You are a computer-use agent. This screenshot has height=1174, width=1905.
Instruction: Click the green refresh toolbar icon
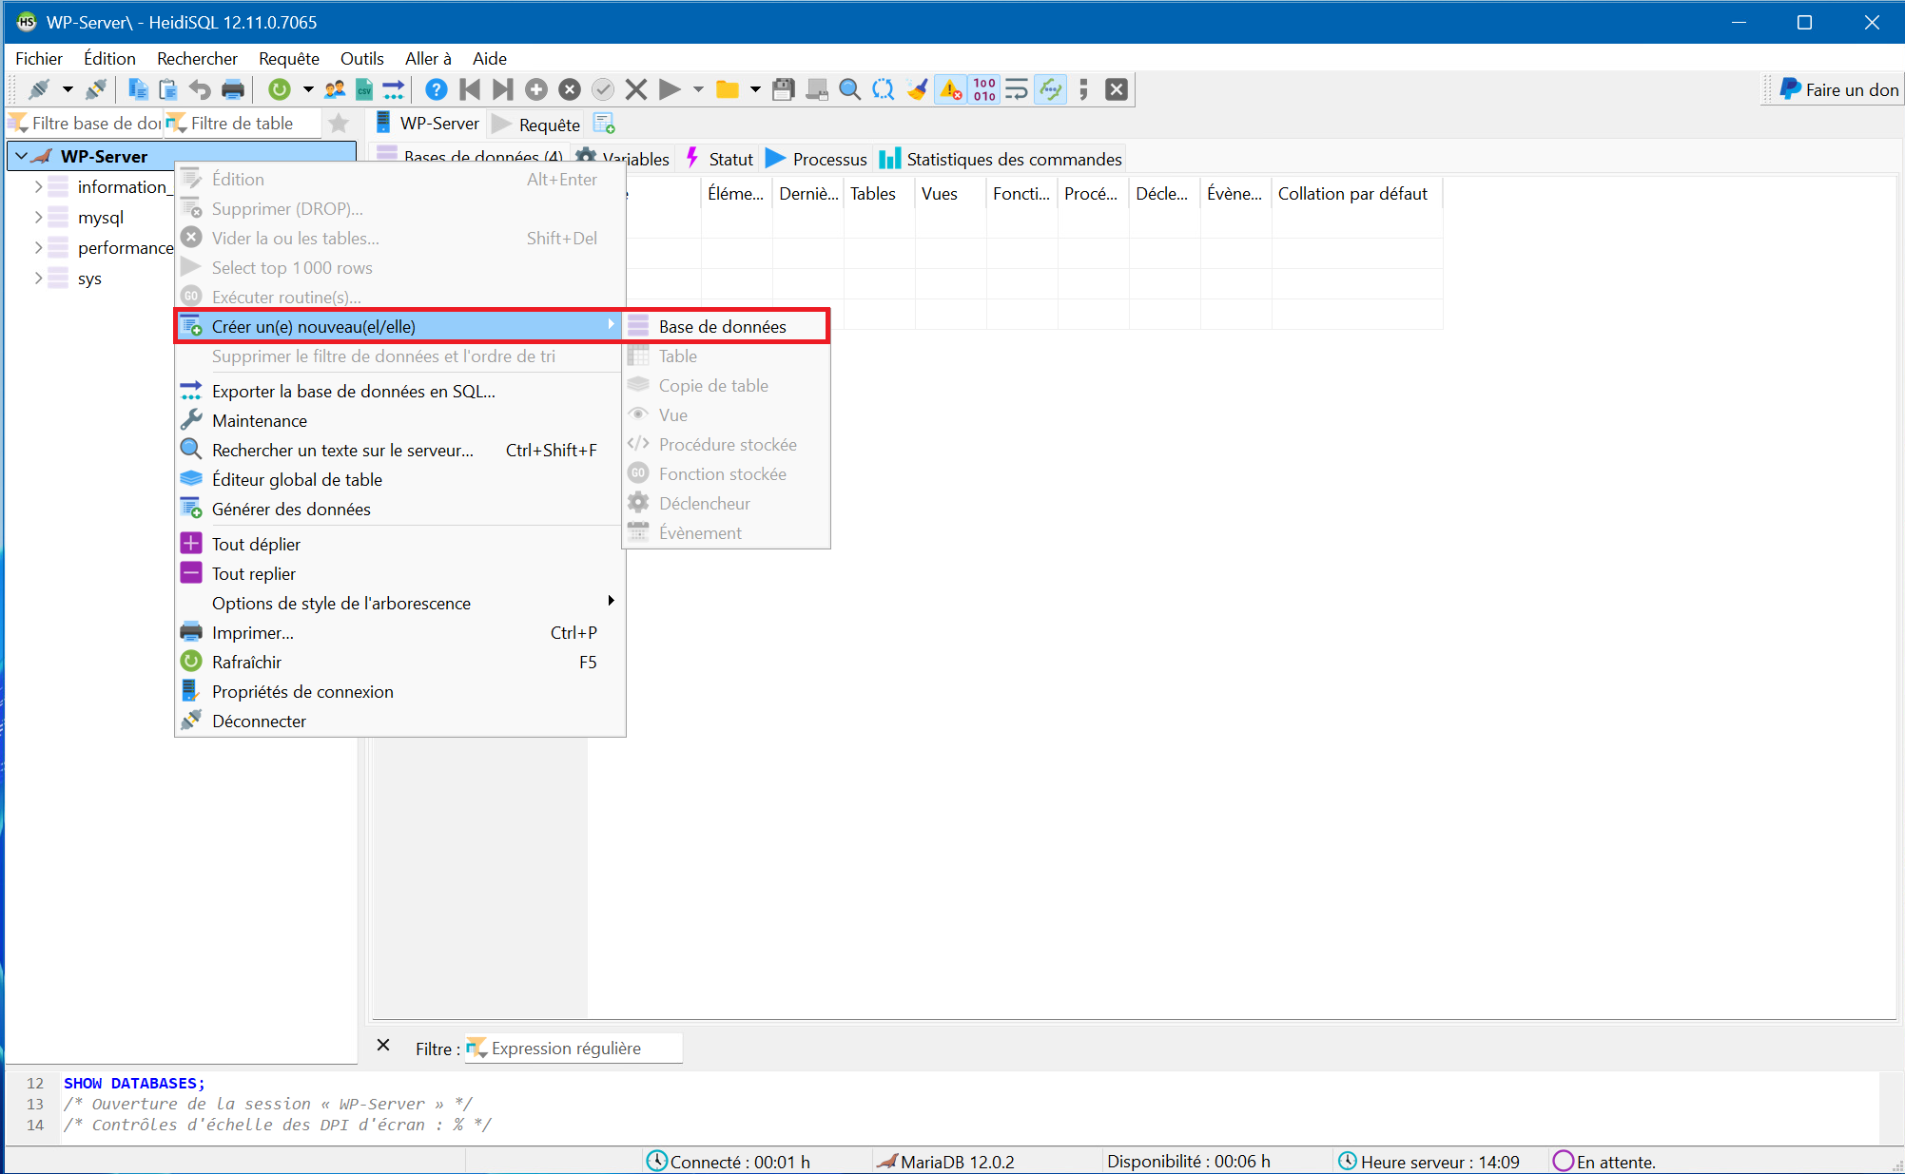point(279,89)
